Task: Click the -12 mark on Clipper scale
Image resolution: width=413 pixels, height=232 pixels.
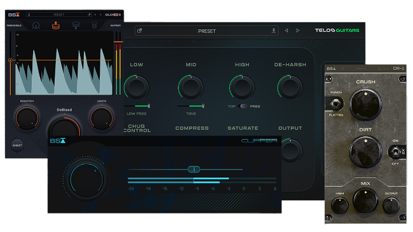Action: 181,189
